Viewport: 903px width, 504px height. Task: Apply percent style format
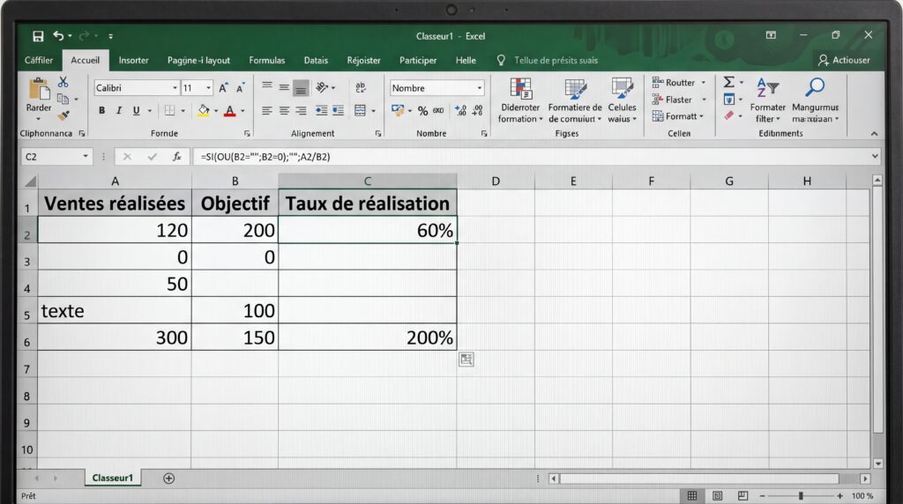pyautogui.click(x=422, y=111)
